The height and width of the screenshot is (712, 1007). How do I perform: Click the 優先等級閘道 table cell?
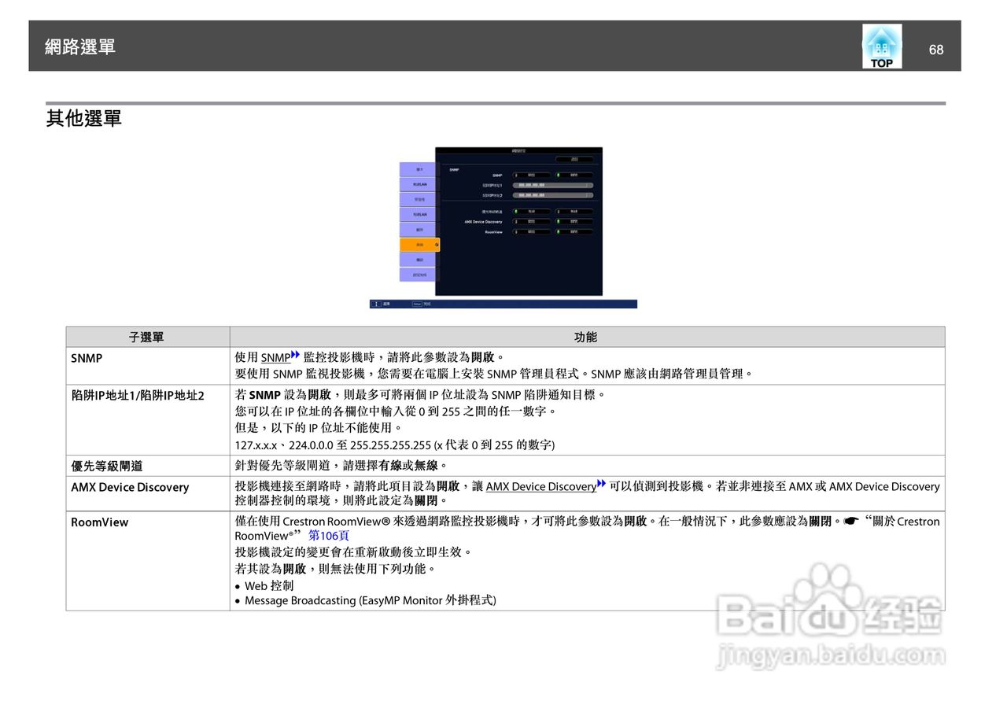pyautogui.click(x=147, y=466)
